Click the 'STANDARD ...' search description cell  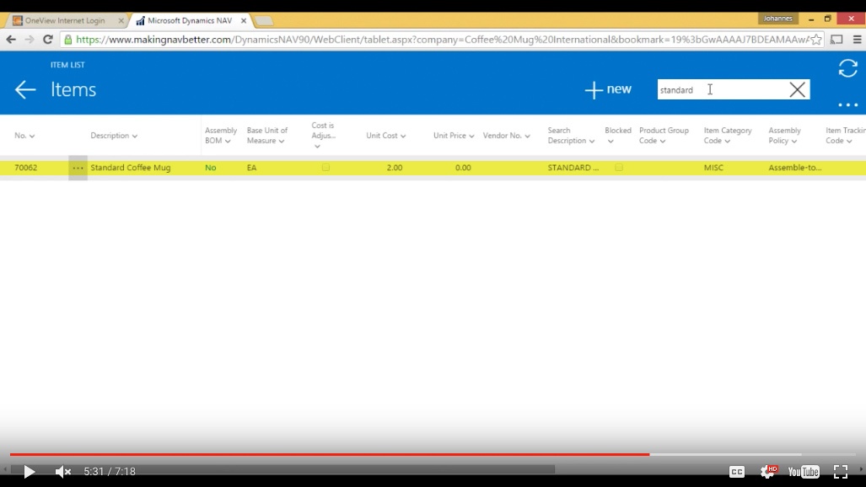(573, 168)
